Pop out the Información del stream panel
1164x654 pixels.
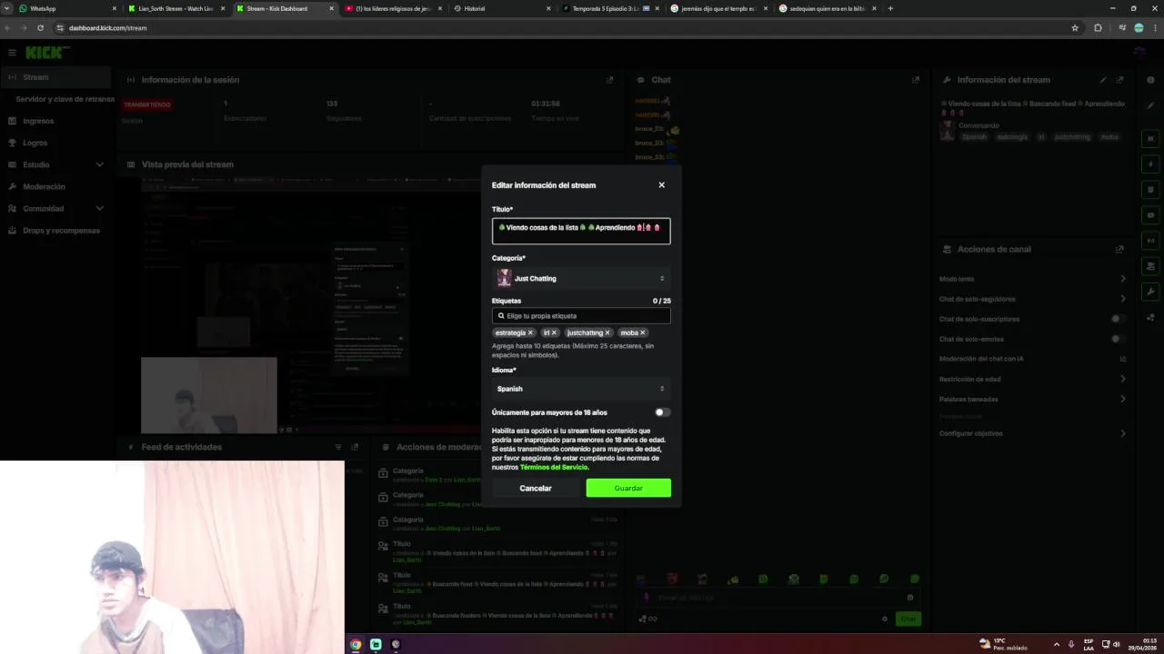tap(1120, 80)
